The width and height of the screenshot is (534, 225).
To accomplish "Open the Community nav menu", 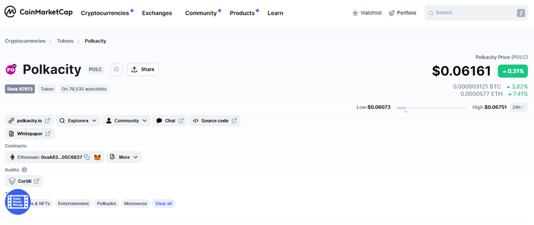I will pos(201,13).
